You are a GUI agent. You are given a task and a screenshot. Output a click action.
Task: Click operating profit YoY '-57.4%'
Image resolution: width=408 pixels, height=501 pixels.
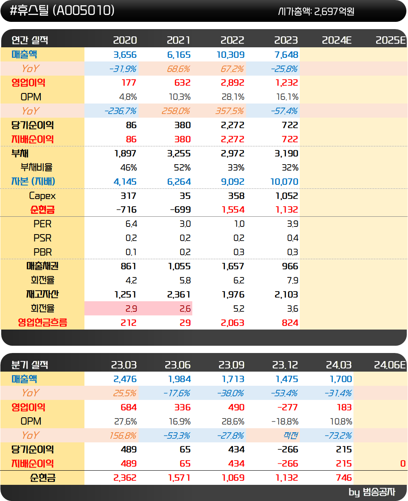[x=284, y=111]
